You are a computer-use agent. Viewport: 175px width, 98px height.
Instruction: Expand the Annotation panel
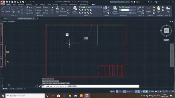[63, 16]
